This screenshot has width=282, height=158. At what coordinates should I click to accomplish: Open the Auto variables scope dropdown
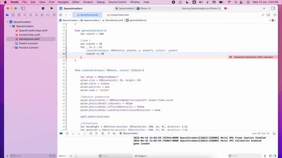63,156
